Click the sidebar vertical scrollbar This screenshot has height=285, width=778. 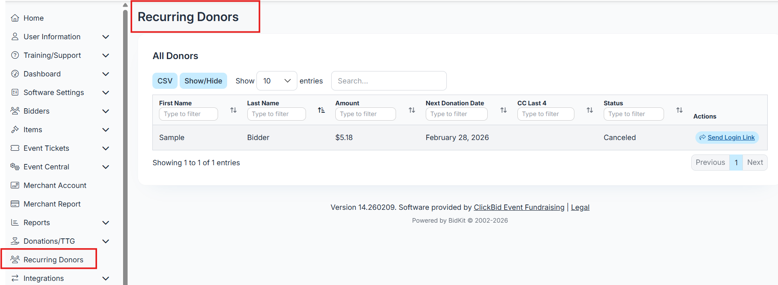coord(125,145)
